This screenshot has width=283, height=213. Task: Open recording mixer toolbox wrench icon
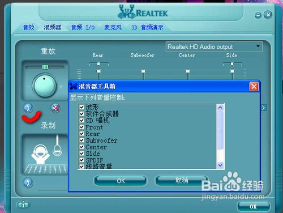(x=28, y=183)
